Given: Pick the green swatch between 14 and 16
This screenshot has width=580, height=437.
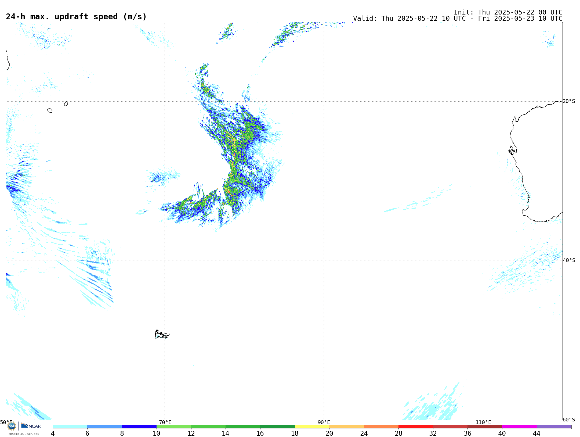Looking at the screenshot, I should 243,427.
